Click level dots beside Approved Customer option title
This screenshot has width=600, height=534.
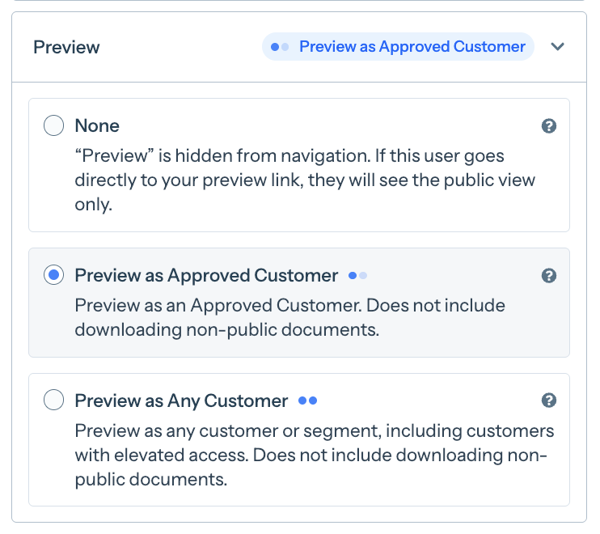(x=357, y=276)
